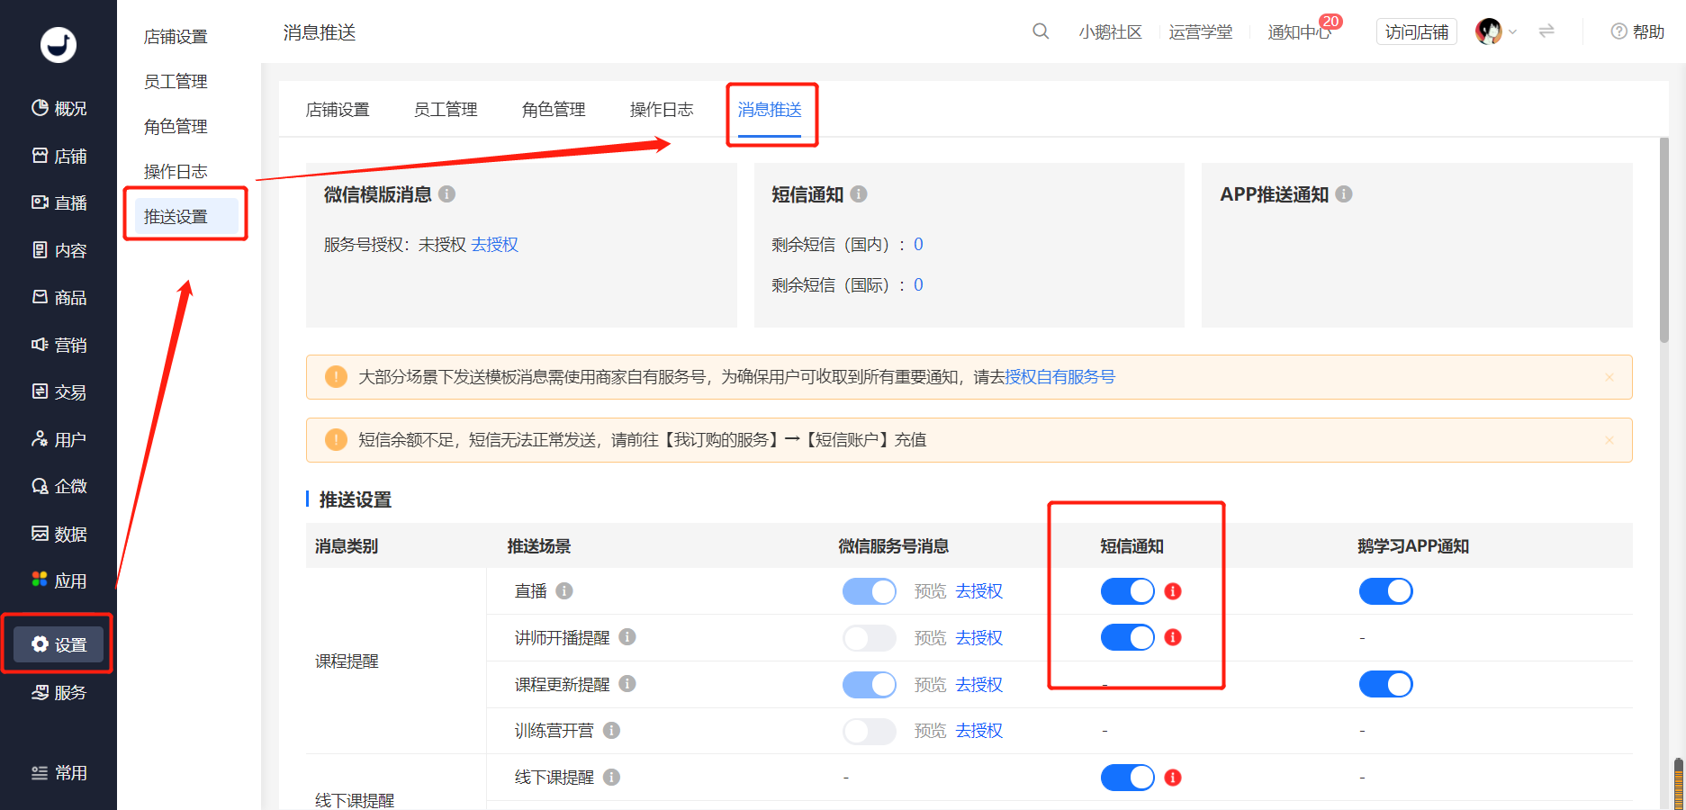
Task: Click red warning icon in 直播 row
Action: click(x=1173, y=591)
